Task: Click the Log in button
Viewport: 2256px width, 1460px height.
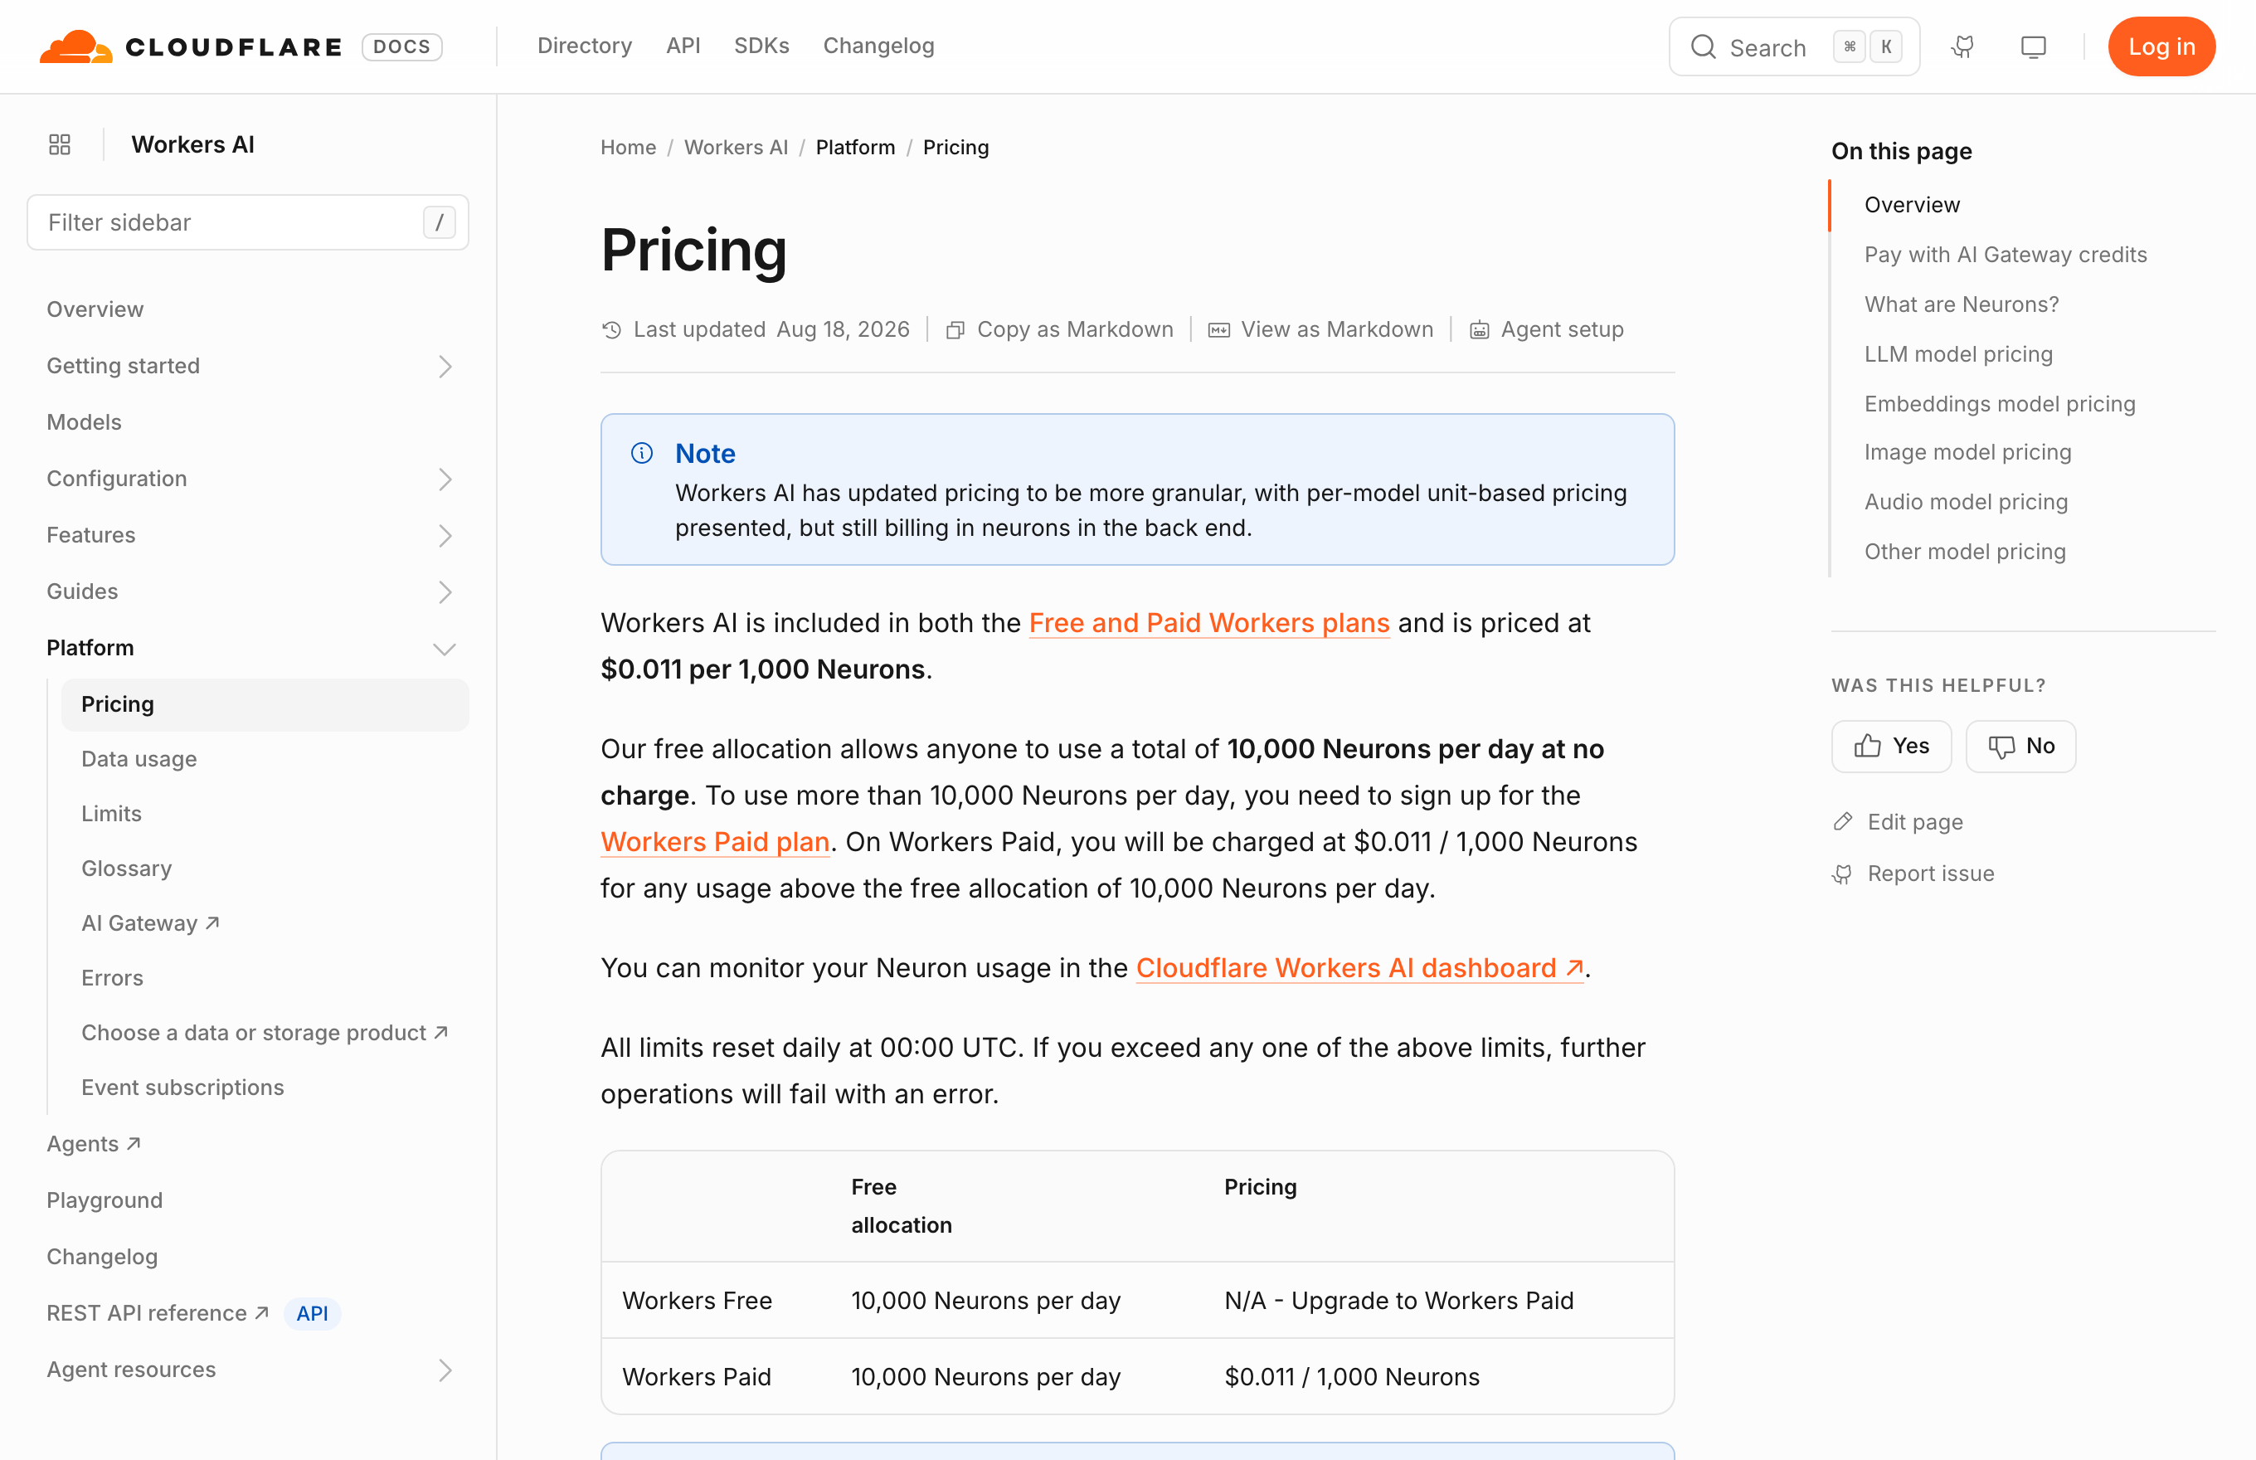Action: pos(2161,46)
